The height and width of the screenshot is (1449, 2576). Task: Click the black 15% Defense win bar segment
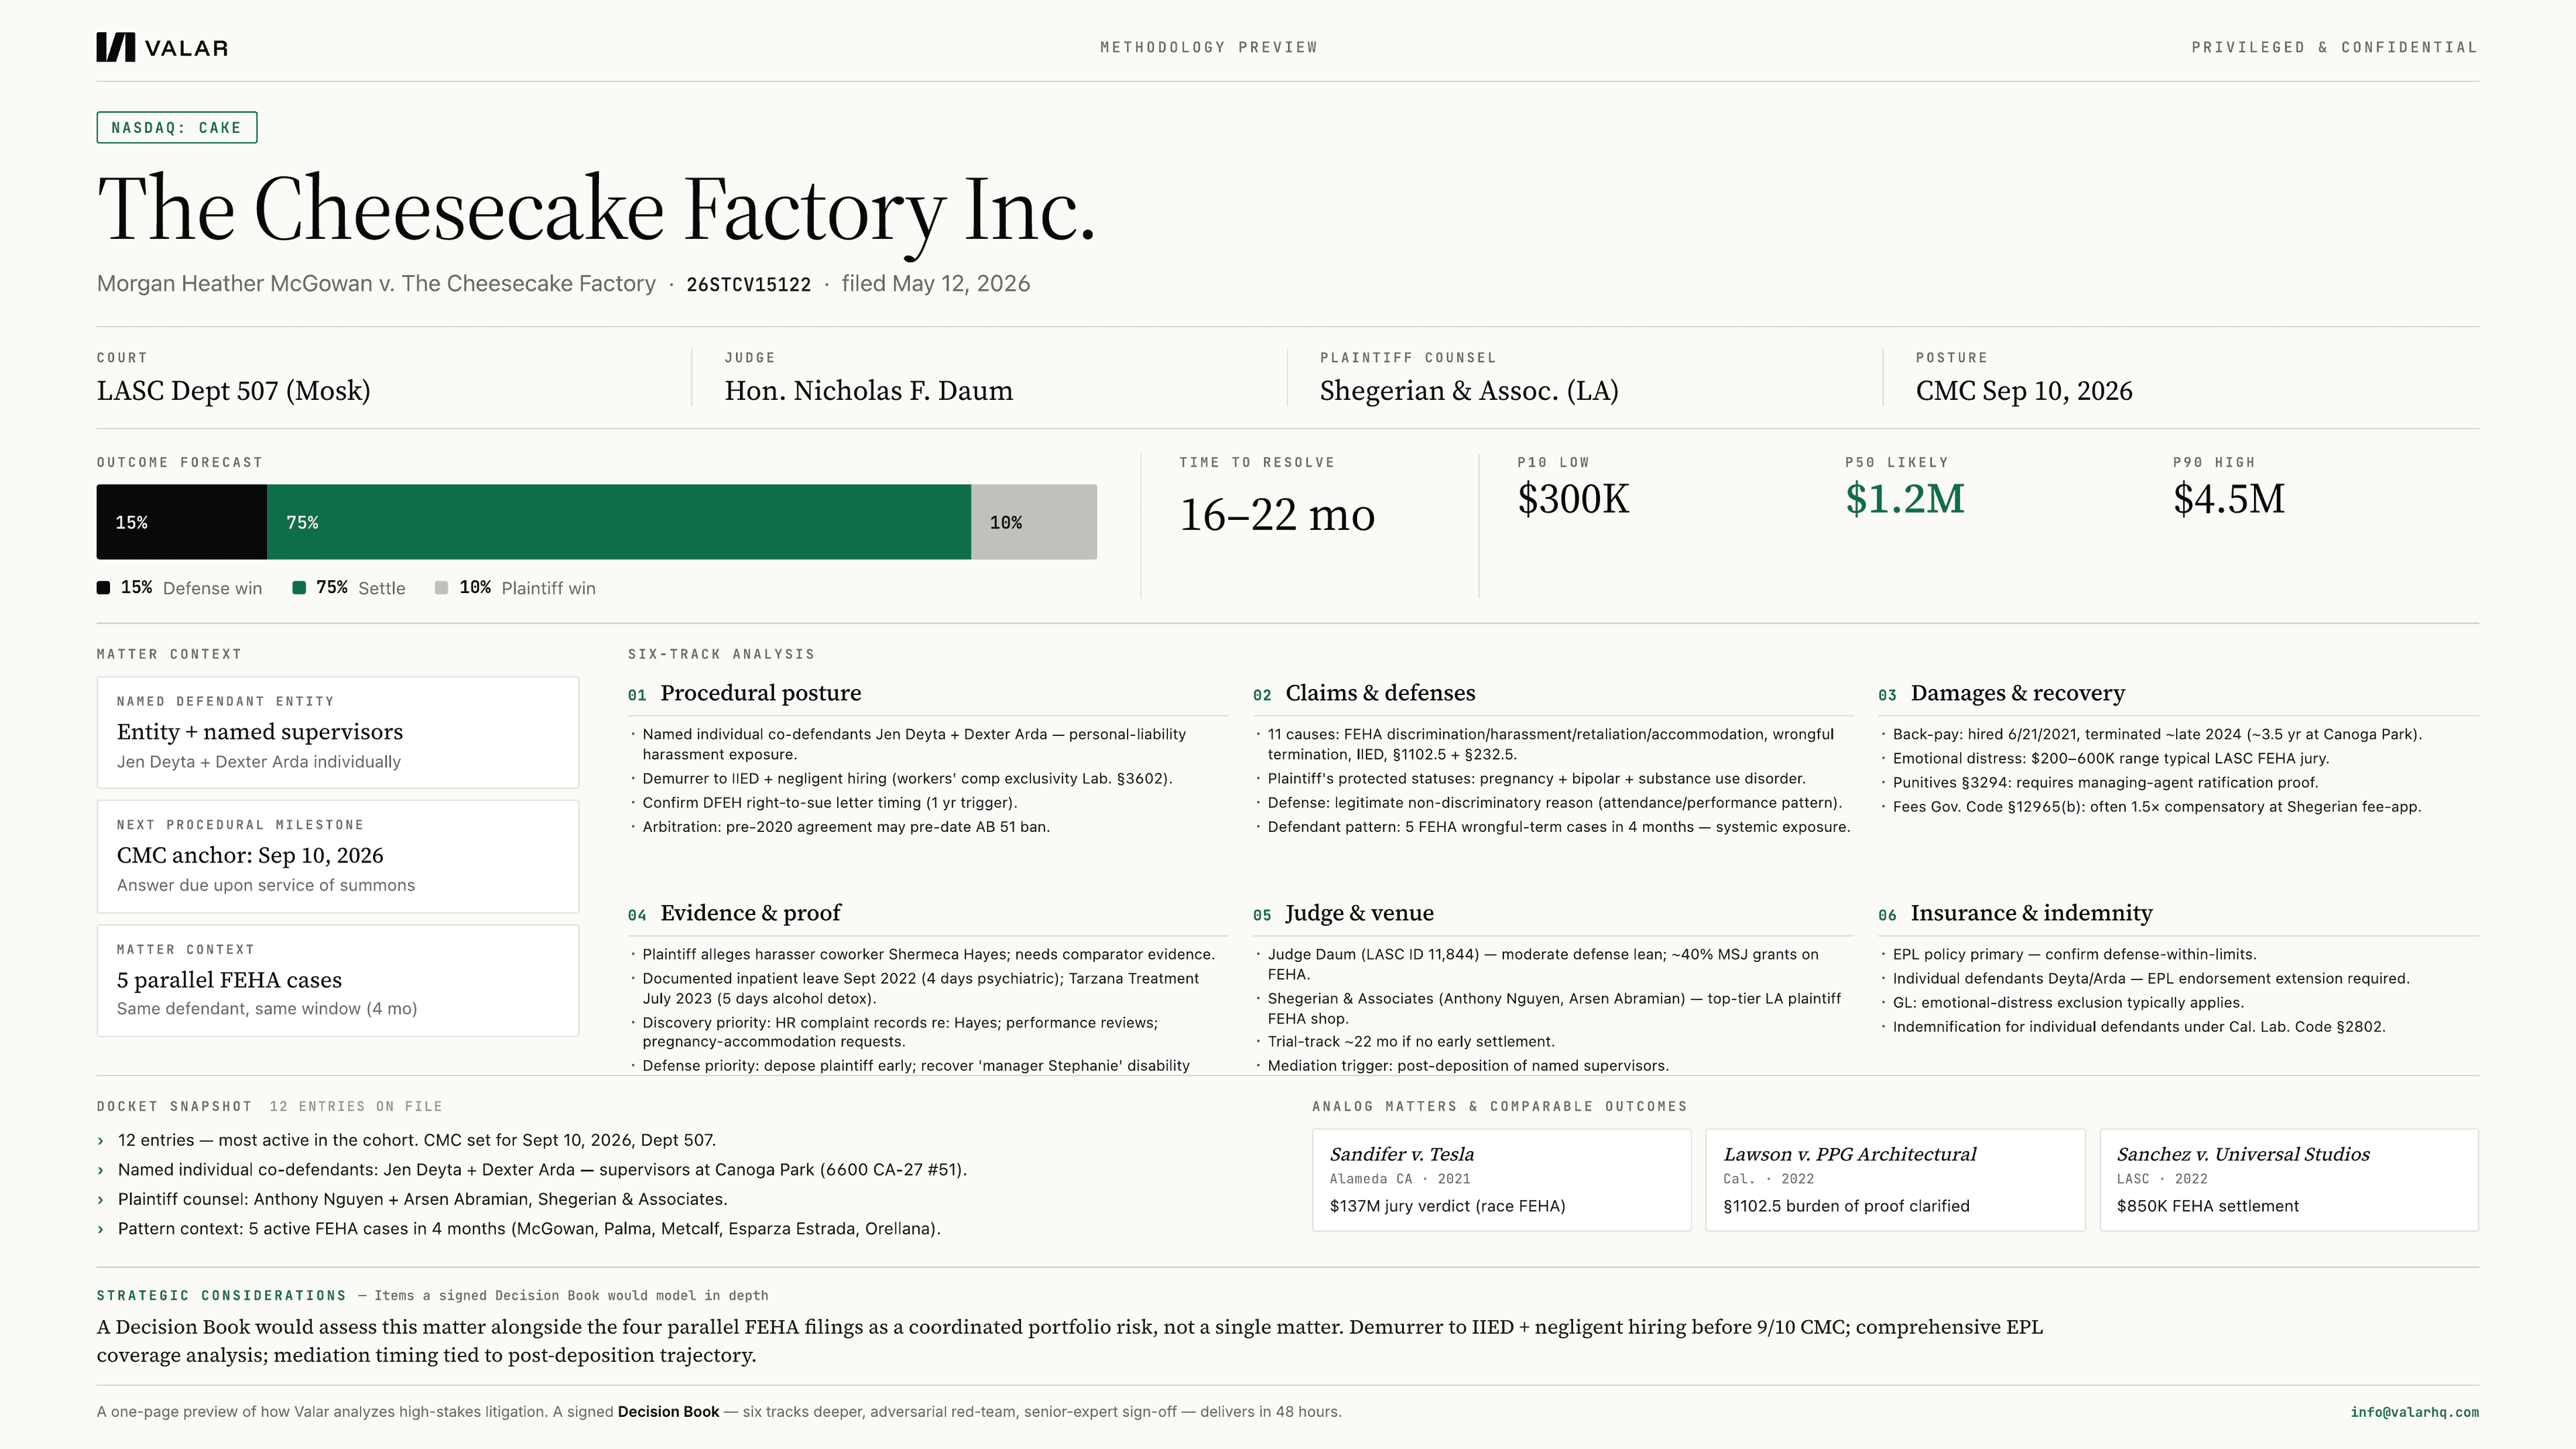pyautogui.click(x=182, y=522)
